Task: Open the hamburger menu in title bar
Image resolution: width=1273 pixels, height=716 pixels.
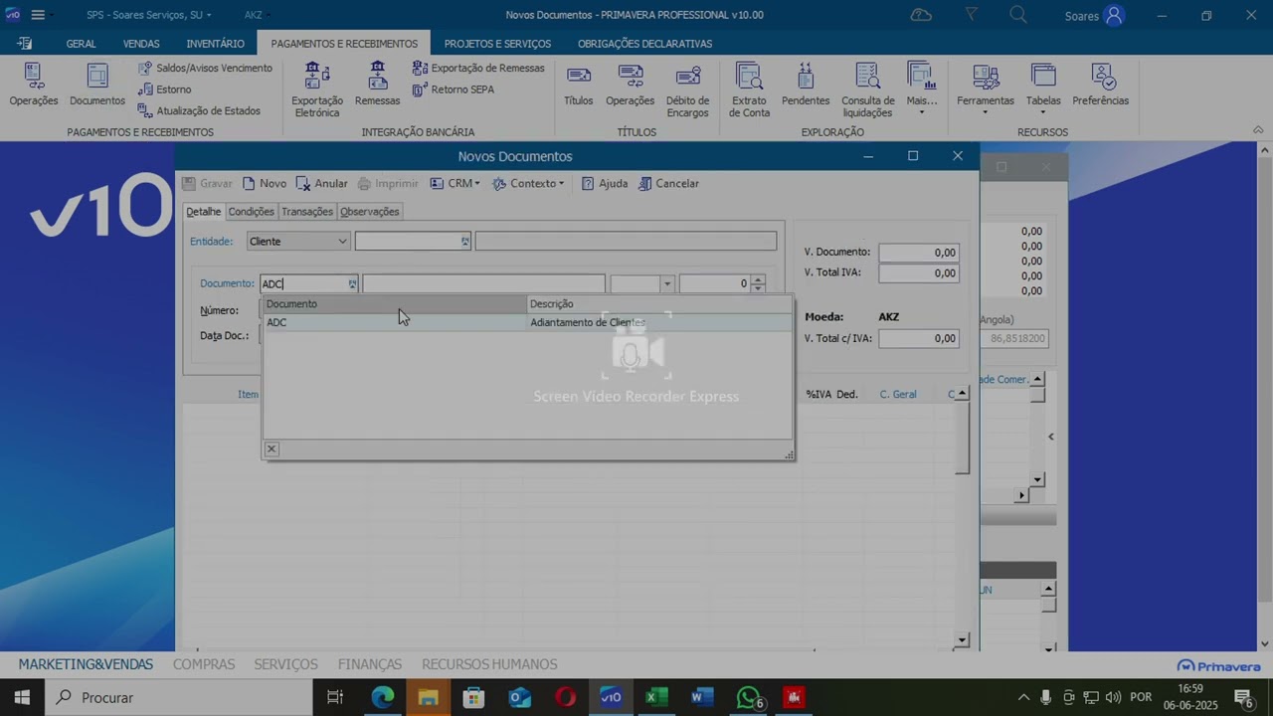Action: pyautogui.click(x=38, y=15)
